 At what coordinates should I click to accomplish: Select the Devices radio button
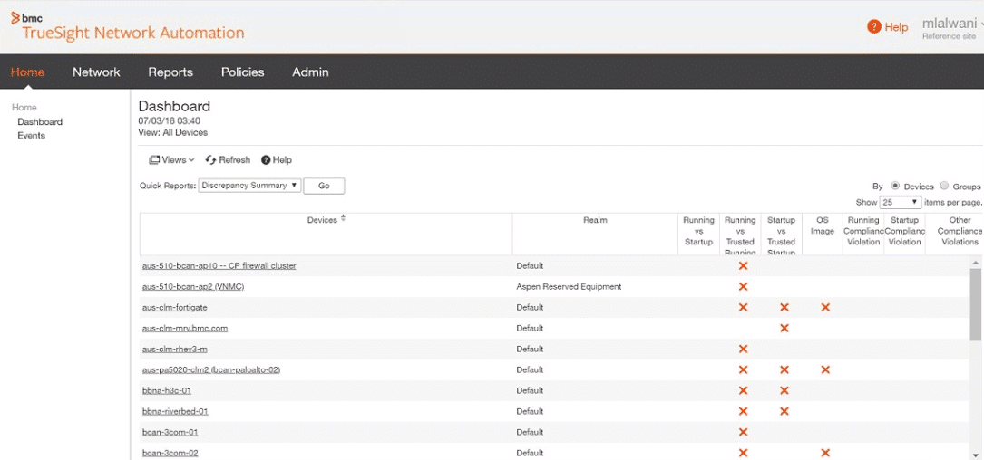(x=895, y=186)
